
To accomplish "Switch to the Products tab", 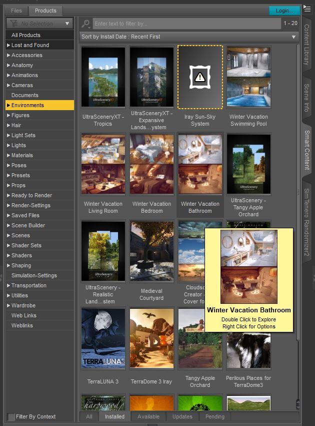I will click(45, 11).
